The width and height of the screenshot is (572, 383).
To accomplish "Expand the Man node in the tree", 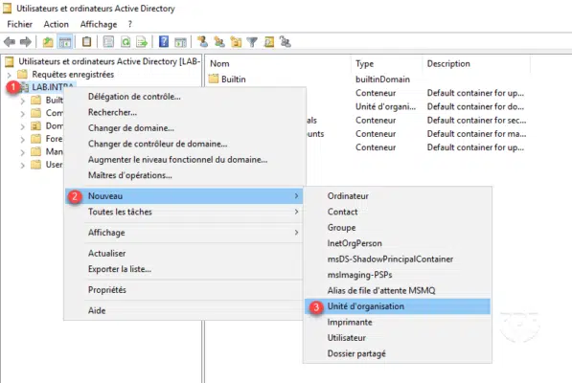I will [x=23, y=152].
